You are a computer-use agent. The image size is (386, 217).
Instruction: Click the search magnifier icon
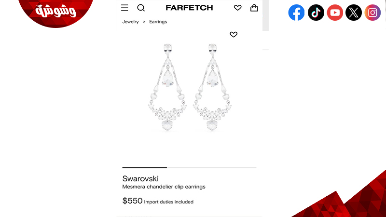(141, 8)
